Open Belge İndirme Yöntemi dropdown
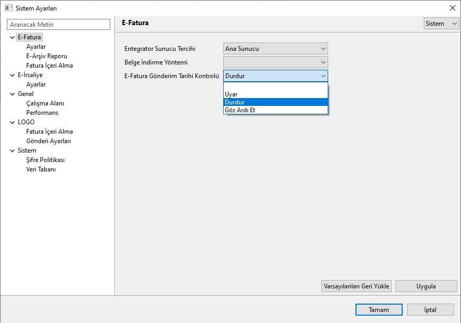This screenshot has width=461, height=323. pyautogui.click(x=275, y=62)
